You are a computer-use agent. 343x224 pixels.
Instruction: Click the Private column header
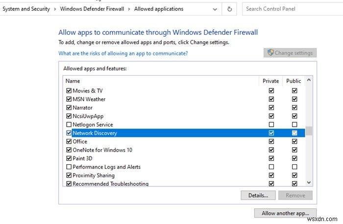270,81
